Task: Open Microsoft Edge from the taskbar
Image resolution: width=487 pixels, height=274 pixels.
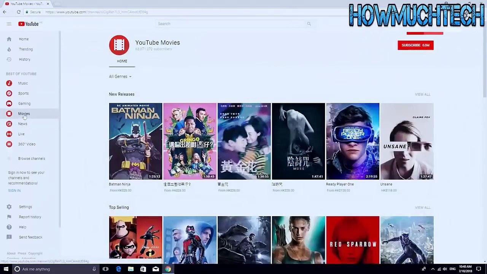Action: pos(118,269)
